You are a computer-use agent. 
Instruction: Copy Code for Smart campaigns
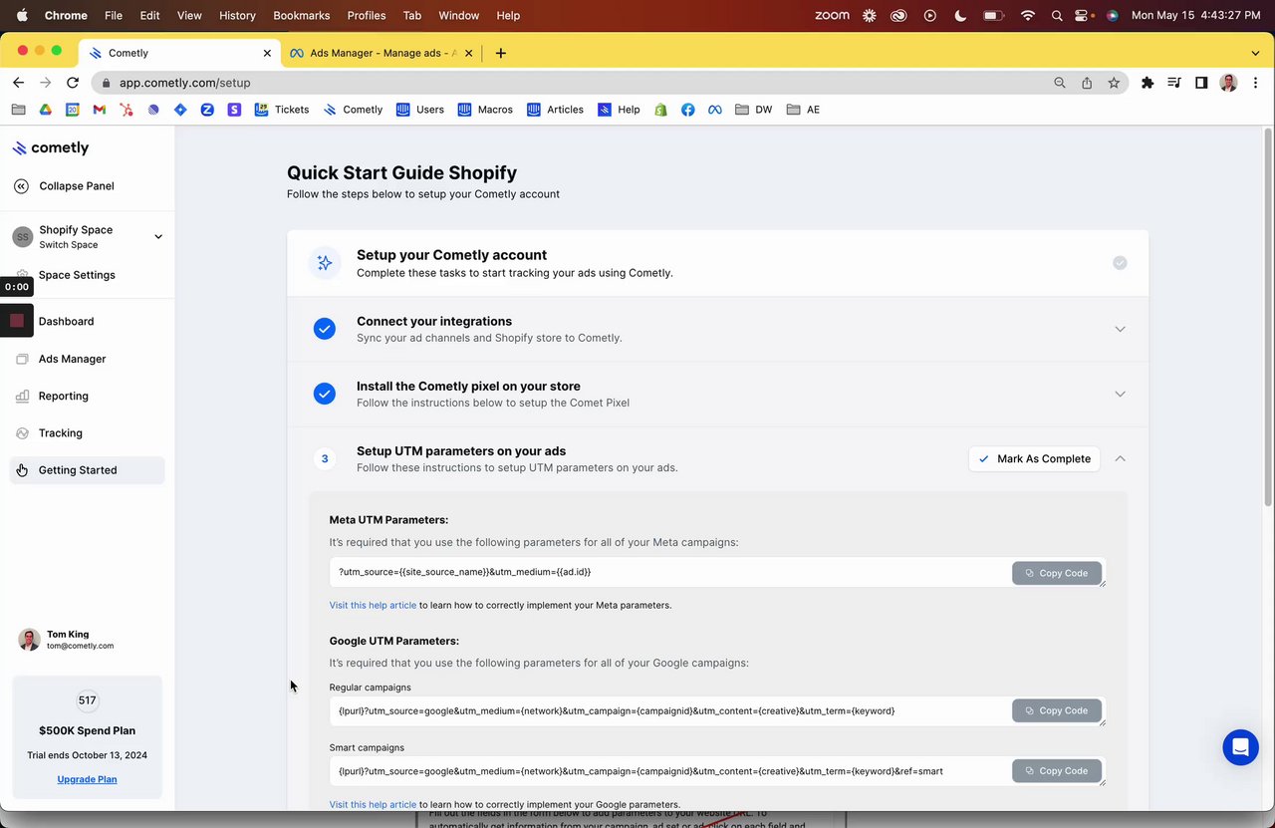coord(1057,771)
